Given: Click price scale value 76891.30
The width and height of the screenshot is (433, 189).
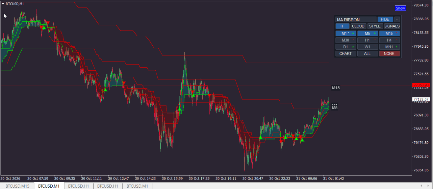Looking at the screenshot, I should coord(421,115).
